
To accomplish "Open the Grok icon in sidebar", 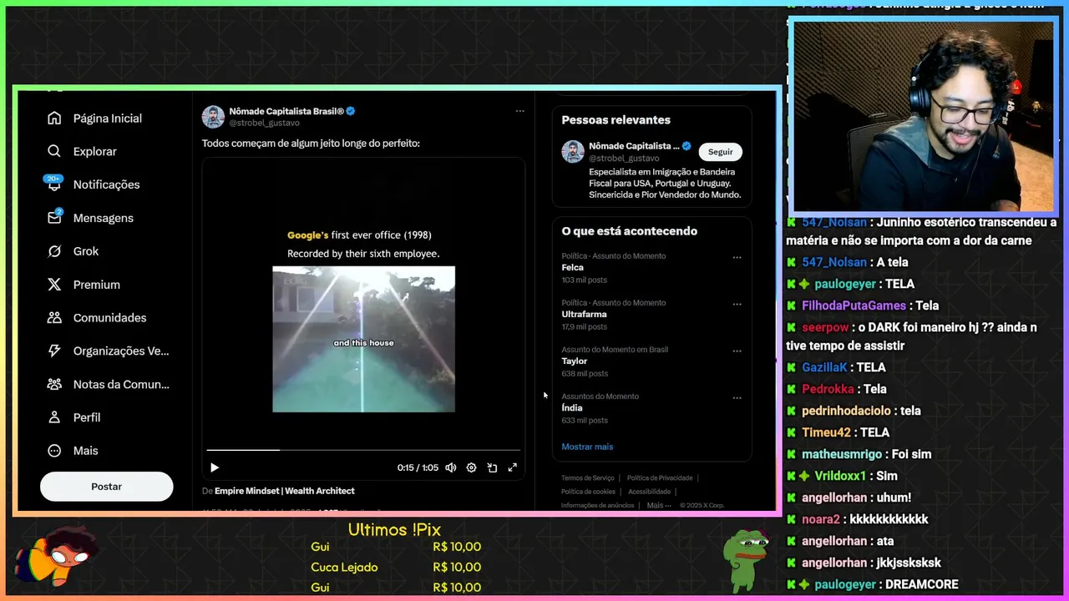I will click(x=54, y=251).
